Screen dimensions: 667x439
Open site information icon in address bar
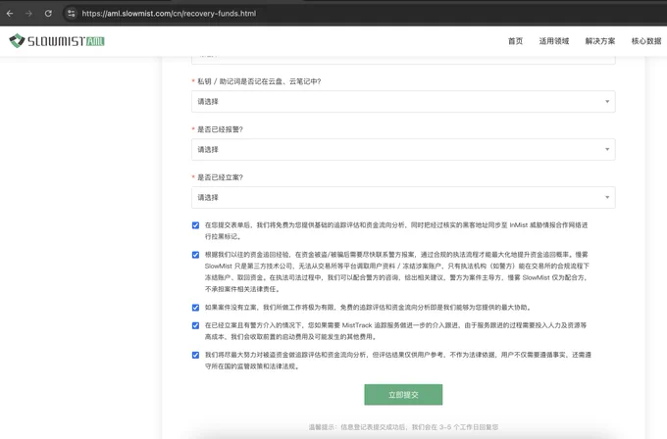[71, 14]
